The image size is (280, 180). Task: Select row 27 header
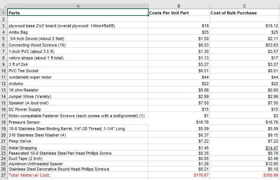pos(3,175)
